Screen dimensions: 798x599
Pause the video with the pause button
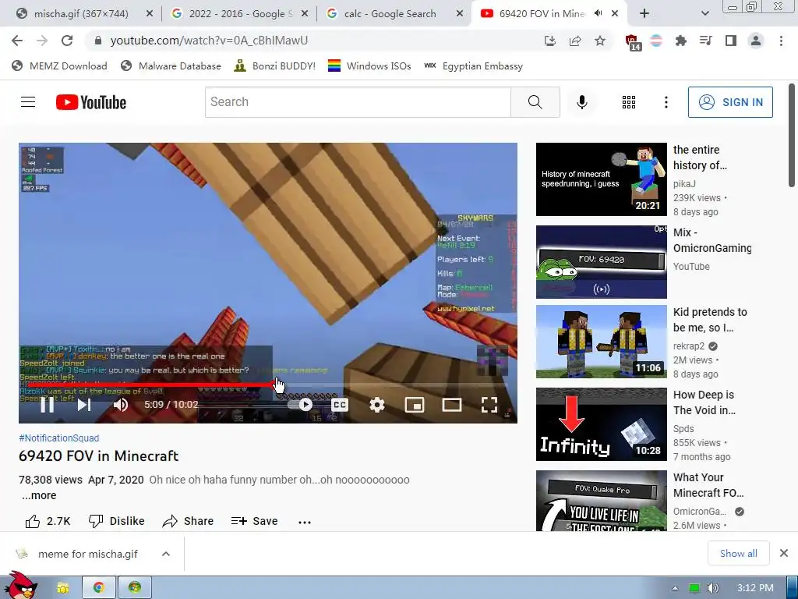tap(47, 405)
